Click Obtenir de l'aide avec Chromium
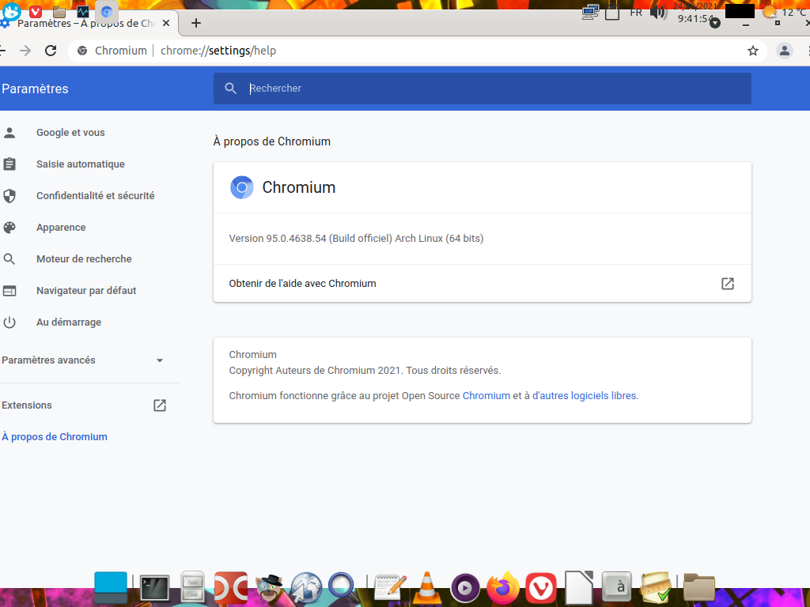This screenshot has height=607, width=810. [x=482, y=284]
